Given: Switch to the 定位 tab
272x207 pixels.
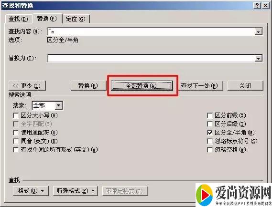Looking at the screenshot, I should click(x=76, y=19).
